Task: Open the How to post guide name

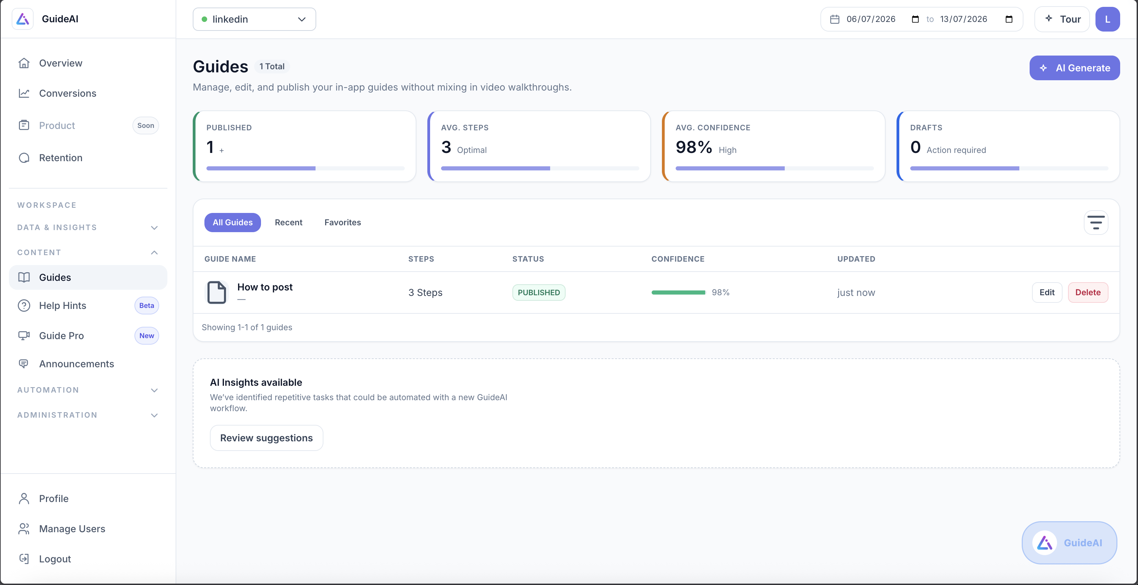Action: pos(265,287)
